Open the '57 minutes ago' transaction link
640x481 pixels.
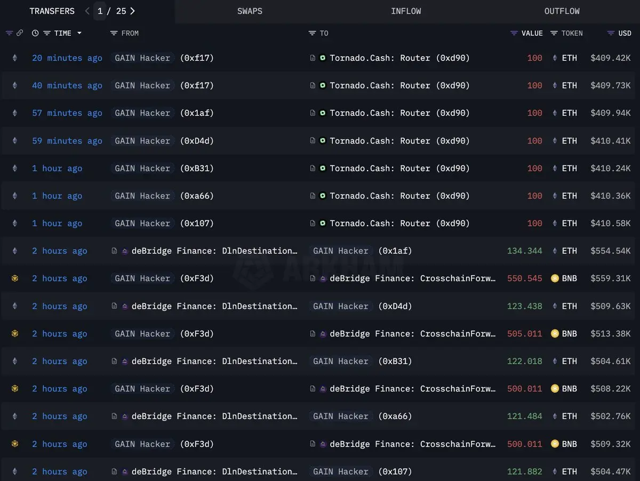[67, 113]
